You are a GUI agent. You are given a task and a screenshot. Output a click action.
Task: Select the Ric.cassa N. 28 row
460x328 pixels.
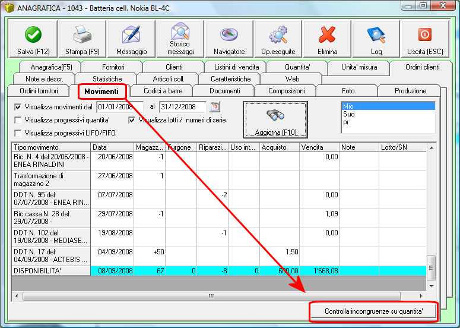(x=219, y=218)
